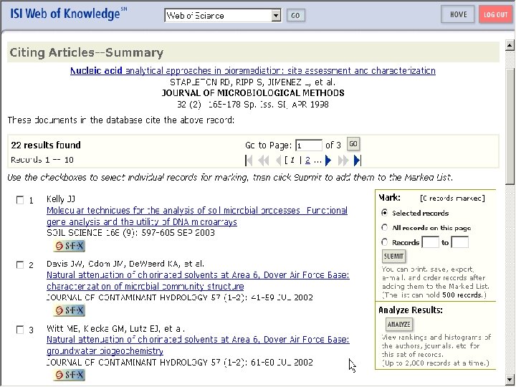The width and height of the screenshot is (516, 387).
Task: Click the Records range end field
Action: click(459, 242)
